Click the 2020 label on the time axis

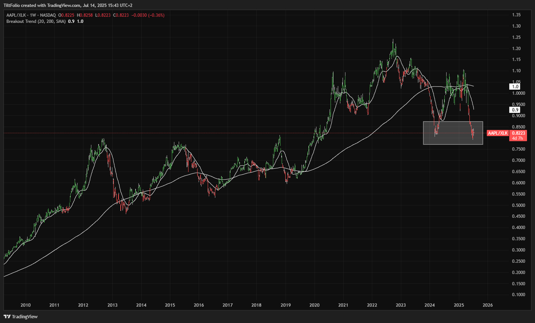click(x=314, y=306)
